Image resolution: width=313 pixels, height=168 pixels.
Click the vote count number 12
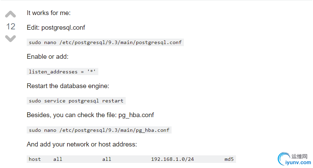coord(11,27)
